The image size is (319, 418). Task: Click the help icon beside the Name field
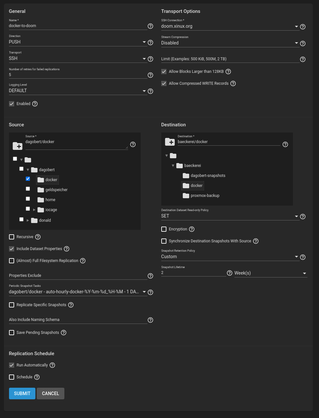pos(150,26)
